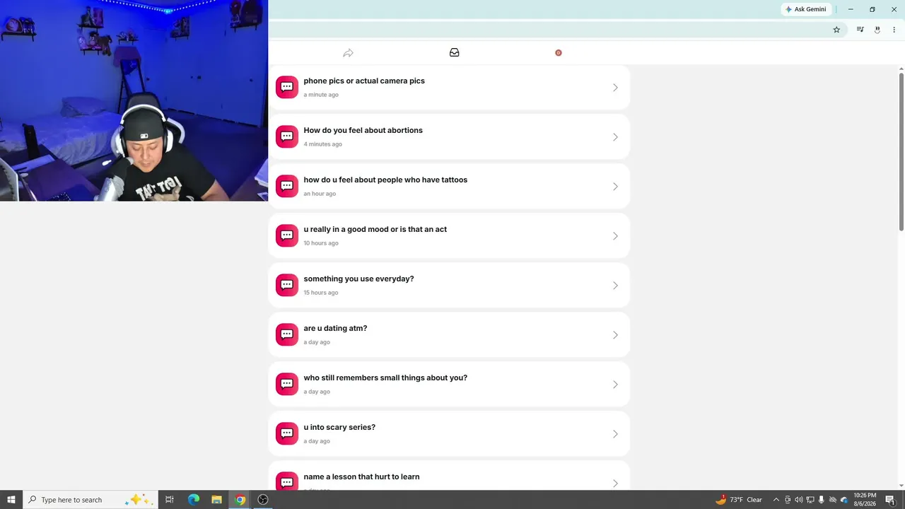Click the webcam overlay video feed
Image resolution: width=905 pixels, height=509 pixels.
[134, 100]
